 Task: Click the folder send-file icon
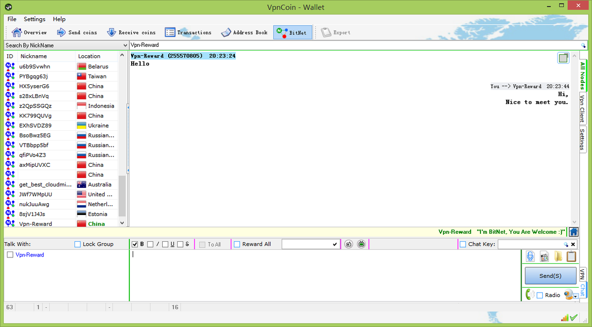point(558,256)
